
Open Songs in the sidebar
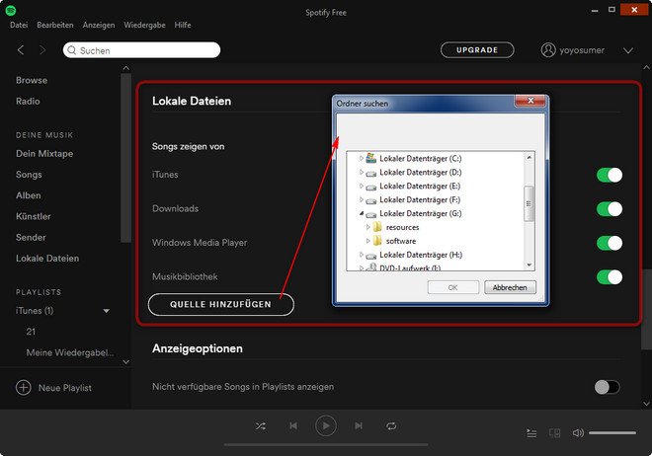29,175
